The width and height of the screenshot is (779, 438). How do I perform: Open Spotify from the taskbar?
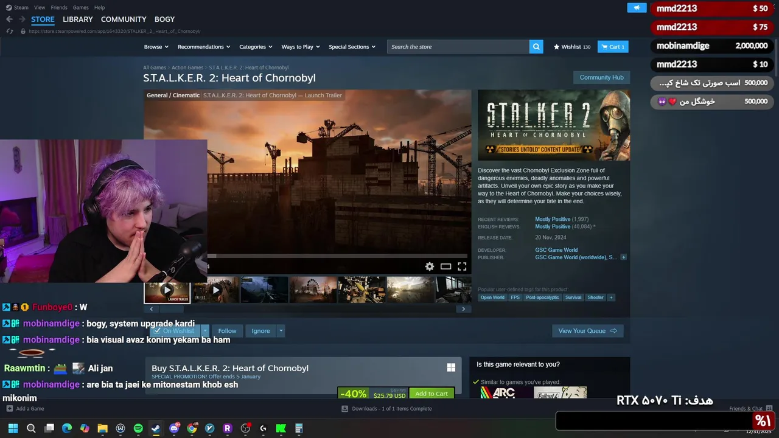138,428
